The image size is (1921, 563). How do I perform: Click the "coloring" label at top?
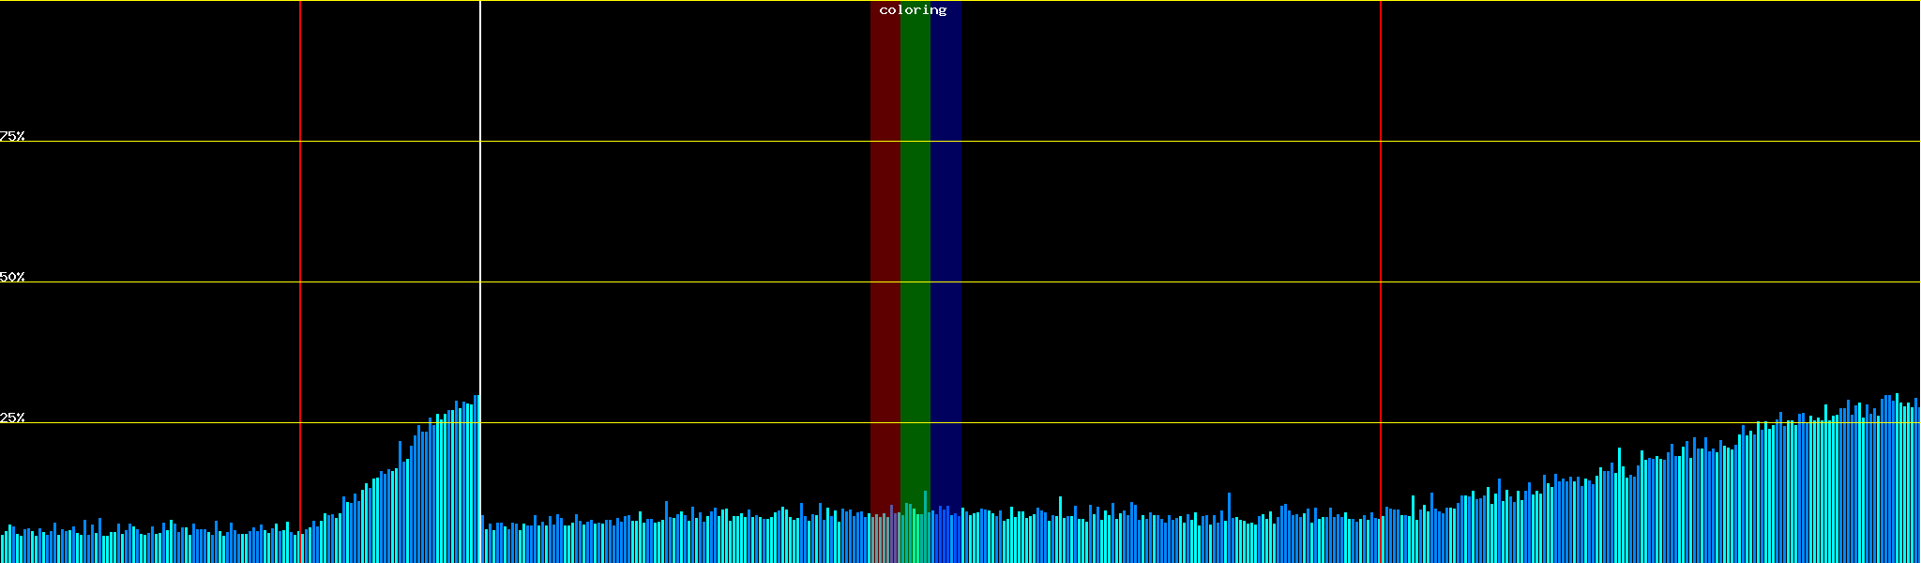(x=913, y=10)
